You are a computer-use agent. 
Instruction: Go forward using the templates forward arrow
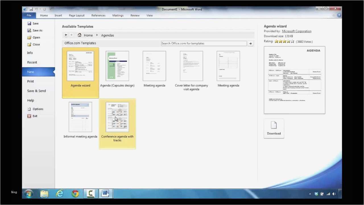tap(71, 35)
